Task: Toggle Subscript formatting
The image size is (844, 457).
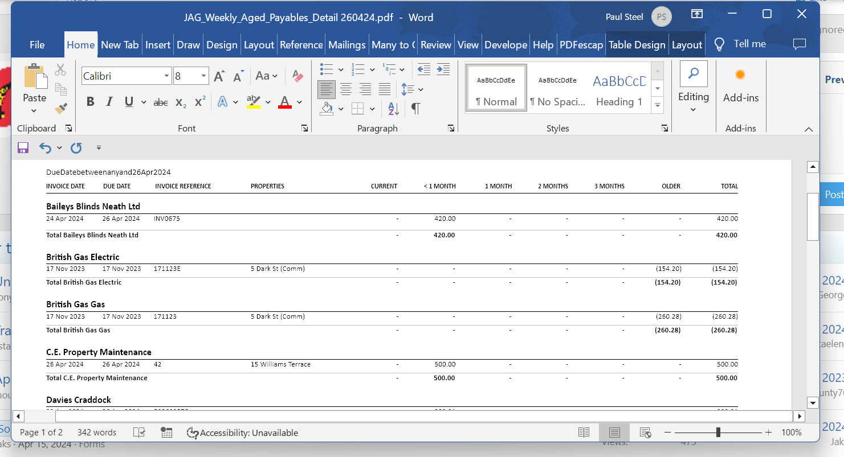Action: [x=181, y=102]
